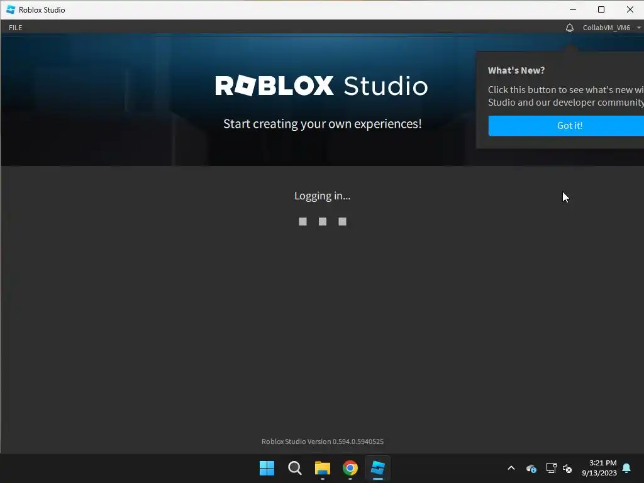Show hidden tray icons chevron

point(511,468)
